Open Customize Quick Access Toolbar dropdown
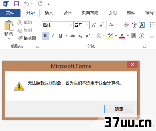156x131 pixels. [x=48, y=4]
